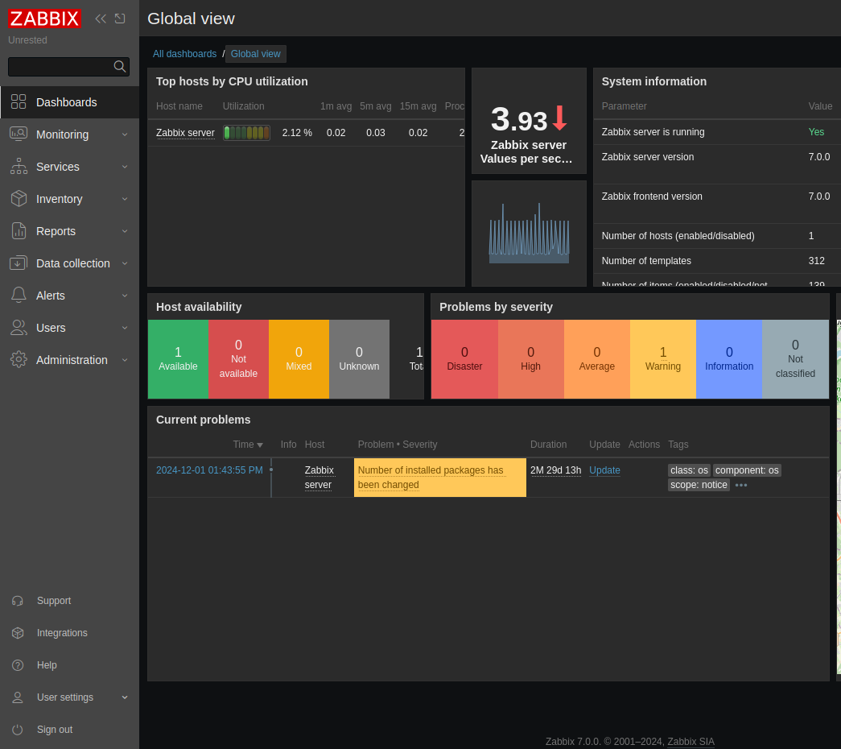Click inside the sidebar search field

(x=60, y=67)
